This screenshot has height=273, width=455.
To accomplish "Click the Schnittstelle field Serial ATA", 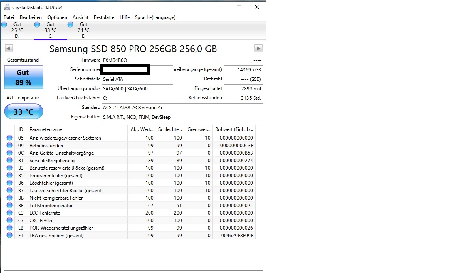I will click(x=137, y=79).
